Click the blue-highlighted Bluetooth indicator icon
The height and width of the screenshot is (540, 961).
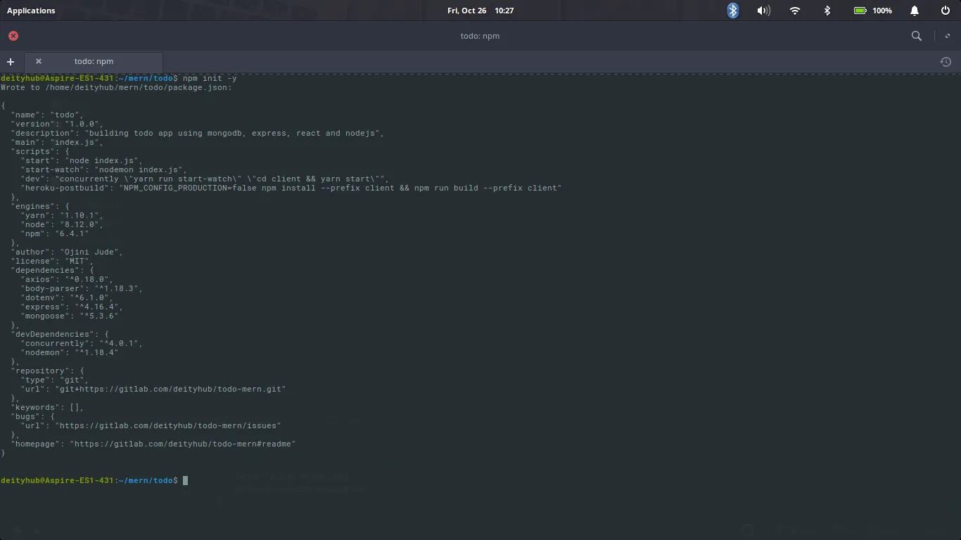733,11
